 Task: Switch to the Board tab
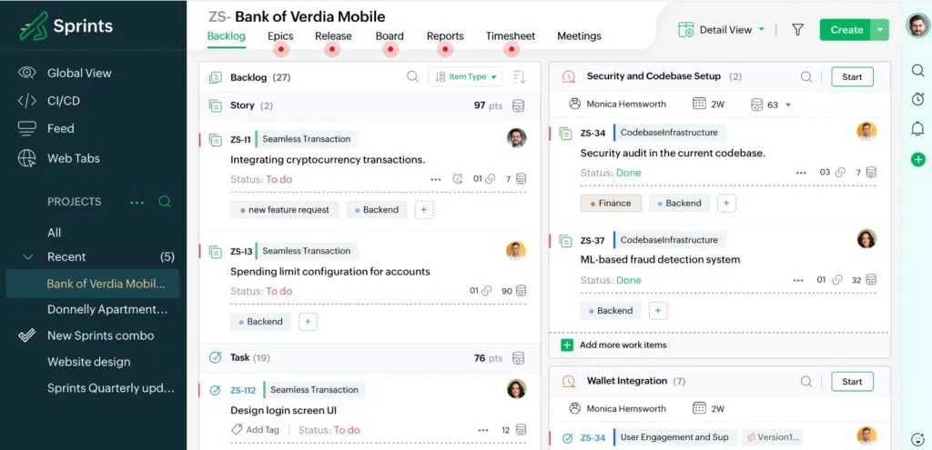point(390,36)
